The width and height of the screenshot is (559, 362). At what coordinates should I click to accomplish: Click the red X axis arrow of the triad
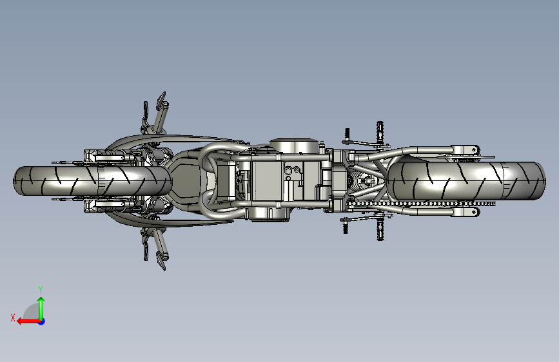pyautogui.click(x=28, y=321)
